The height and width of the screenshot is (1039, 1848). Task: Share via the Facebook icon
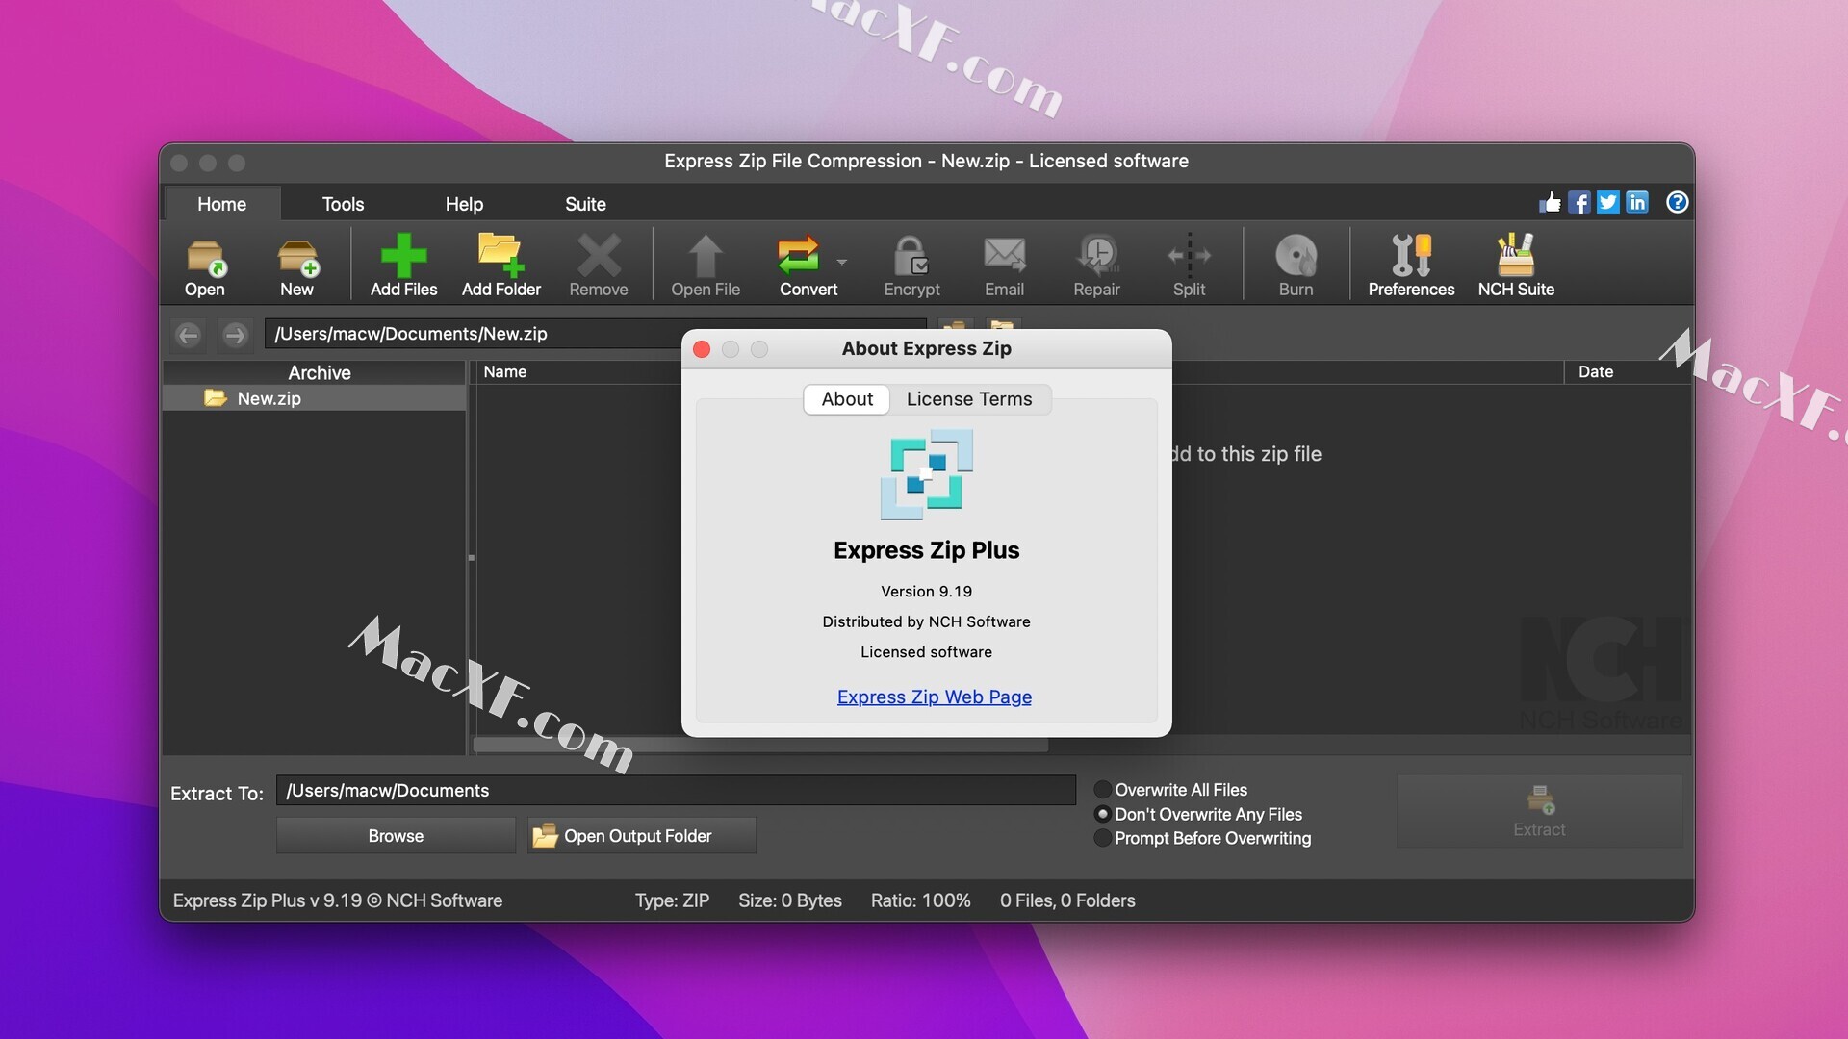pyautogui.click(x=1578, y=202)
